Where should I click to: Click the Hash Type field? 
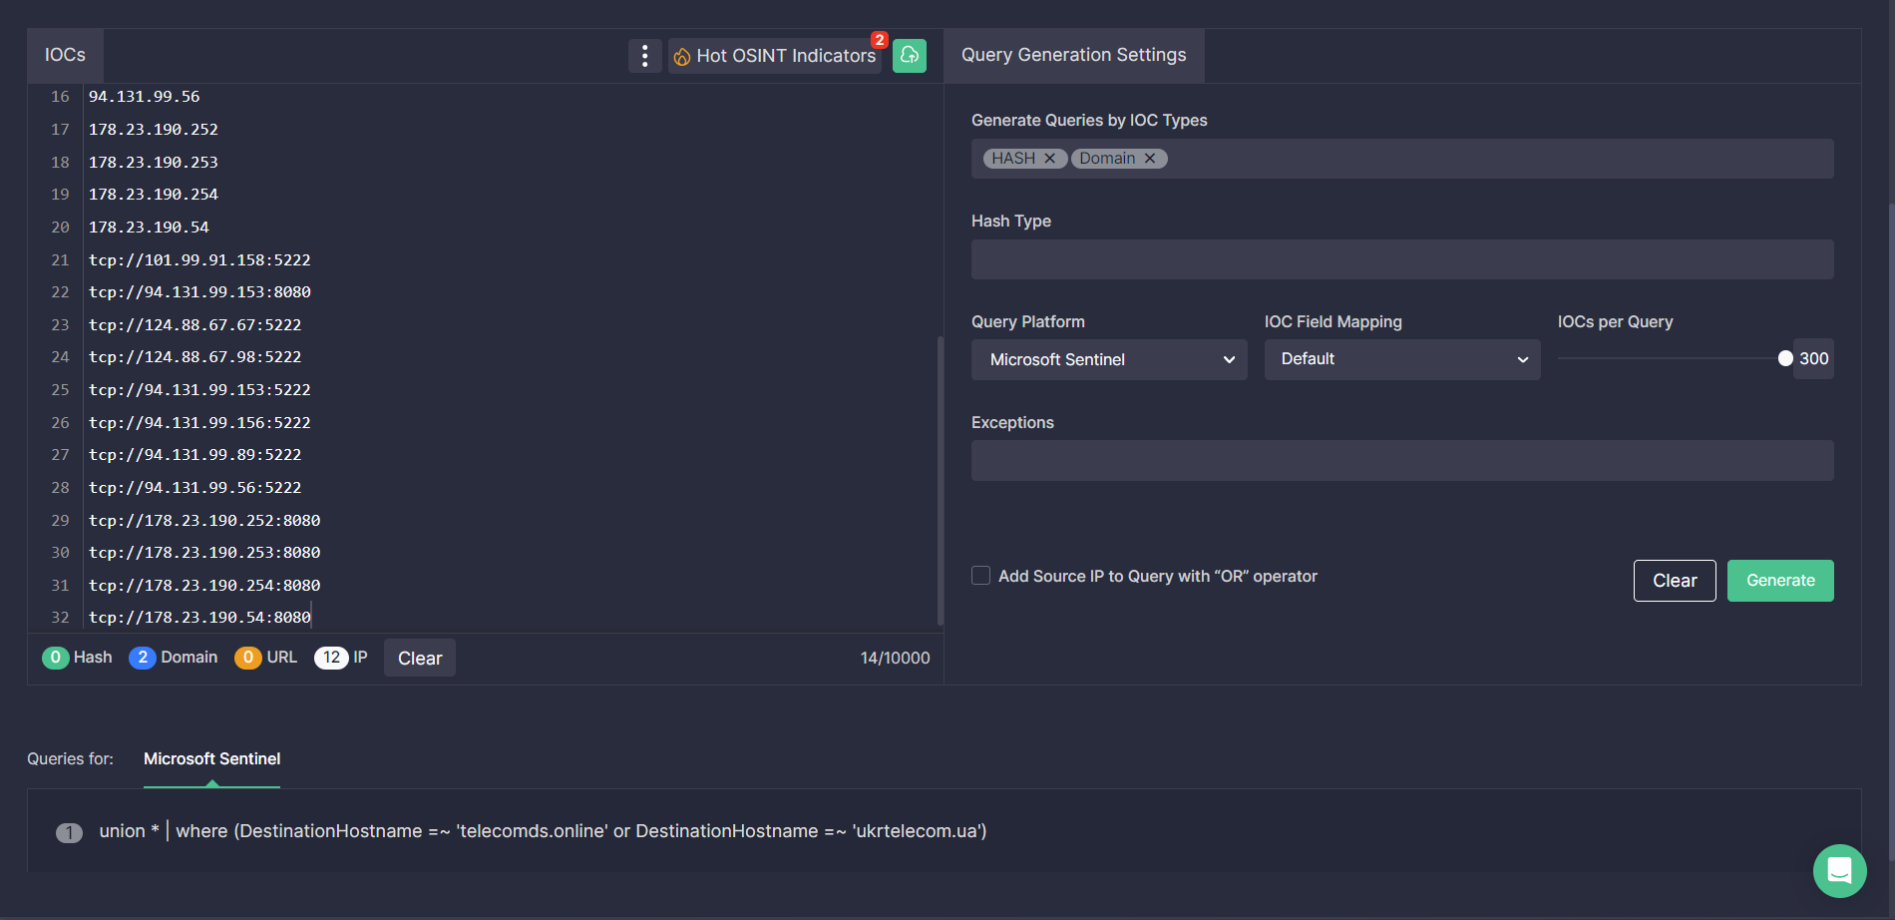point(1402,259)
